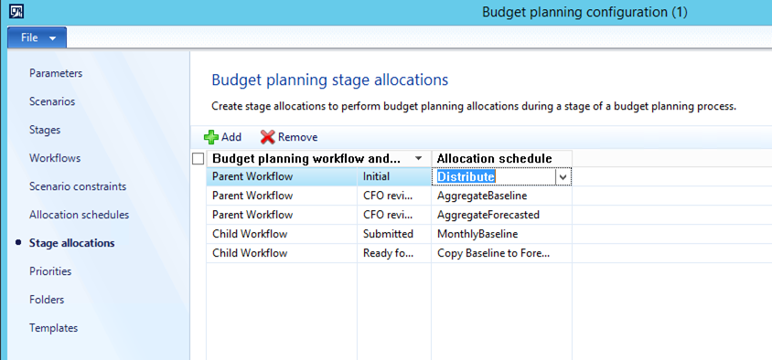The image size is (772, 360).
Task: Open the Distribute allocation schedule dropdown
Action: pyautogui.click(x=563, y=177)
